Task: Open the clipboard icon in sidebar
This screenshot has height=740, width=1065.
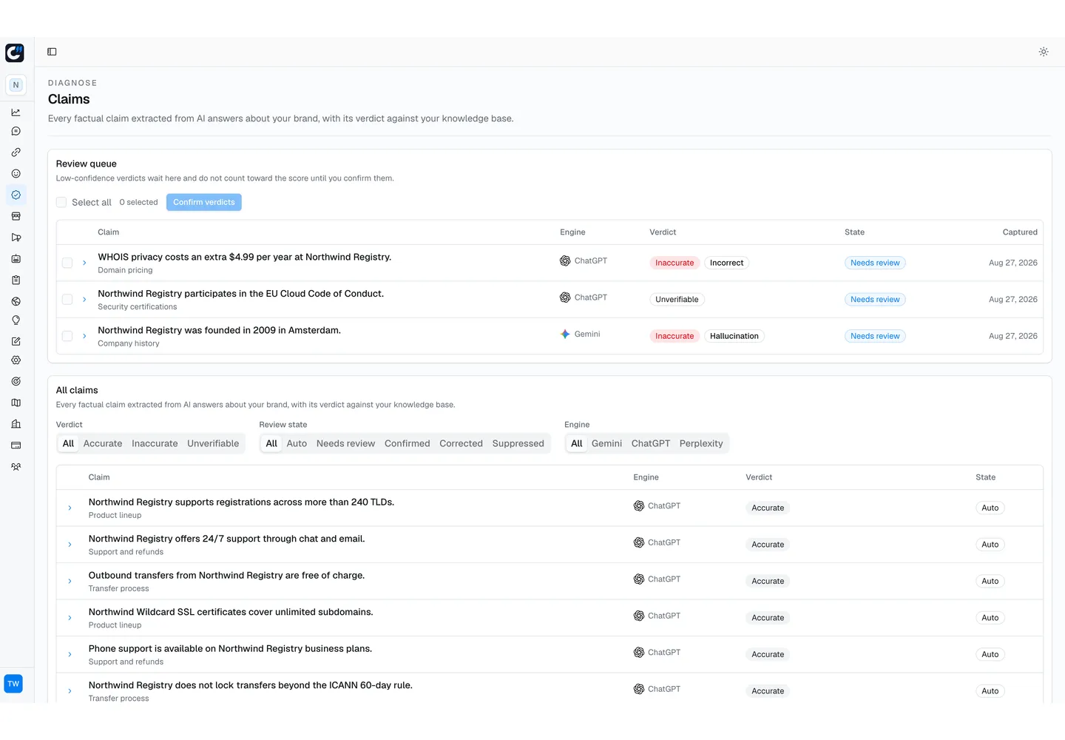Action: coord(16,280)
